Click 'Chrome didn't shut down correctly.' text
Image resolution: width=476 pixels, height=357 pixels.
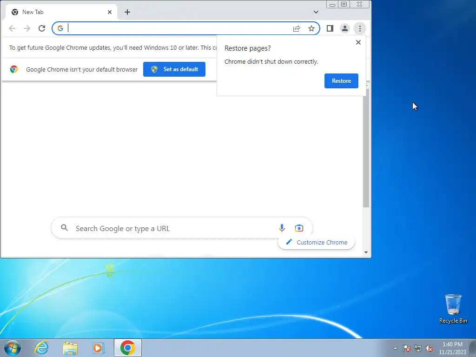coord(271,62)
